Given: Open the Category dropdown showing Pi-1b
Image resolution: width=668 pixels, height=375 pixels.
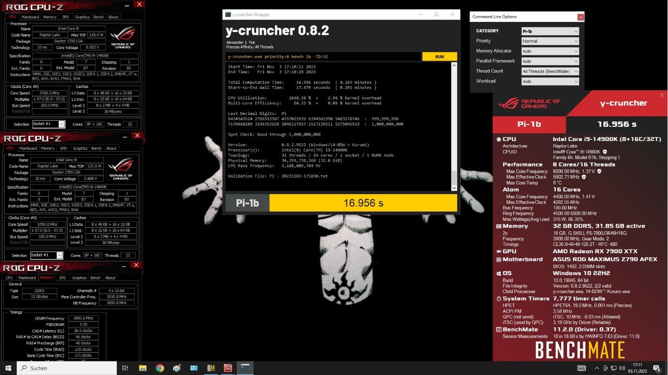Looking at the screenshot, I should coord(550,31).
